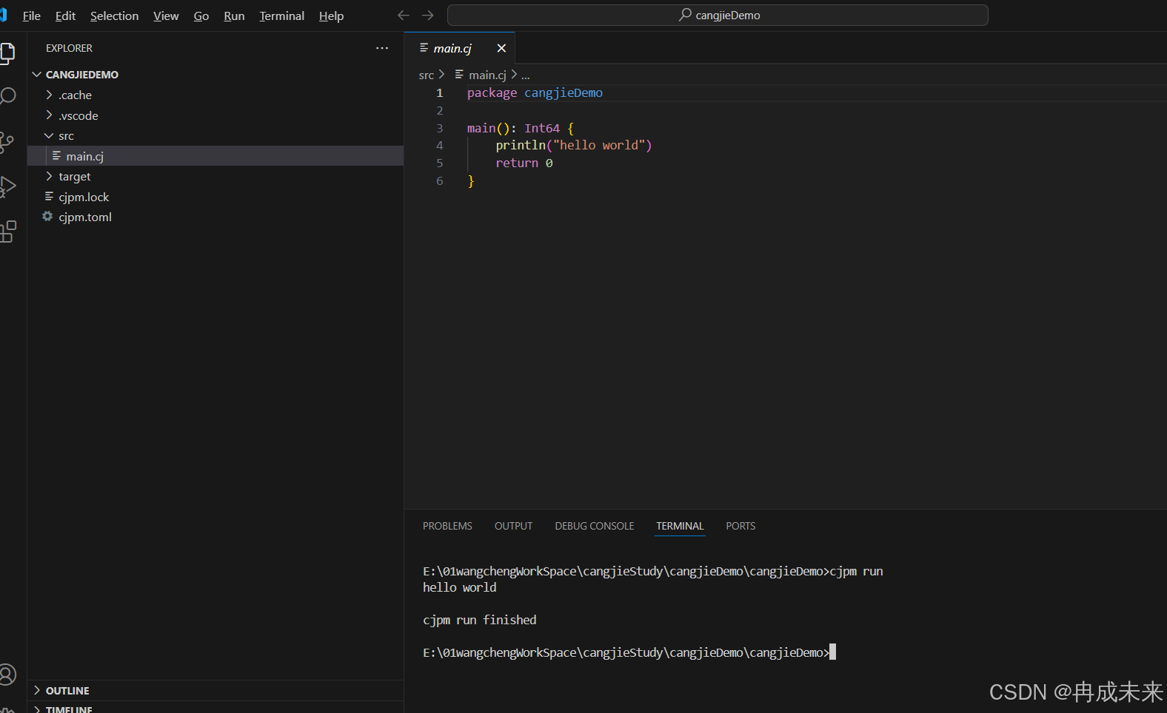Expand the OUTLINE section

coord(37,690)
